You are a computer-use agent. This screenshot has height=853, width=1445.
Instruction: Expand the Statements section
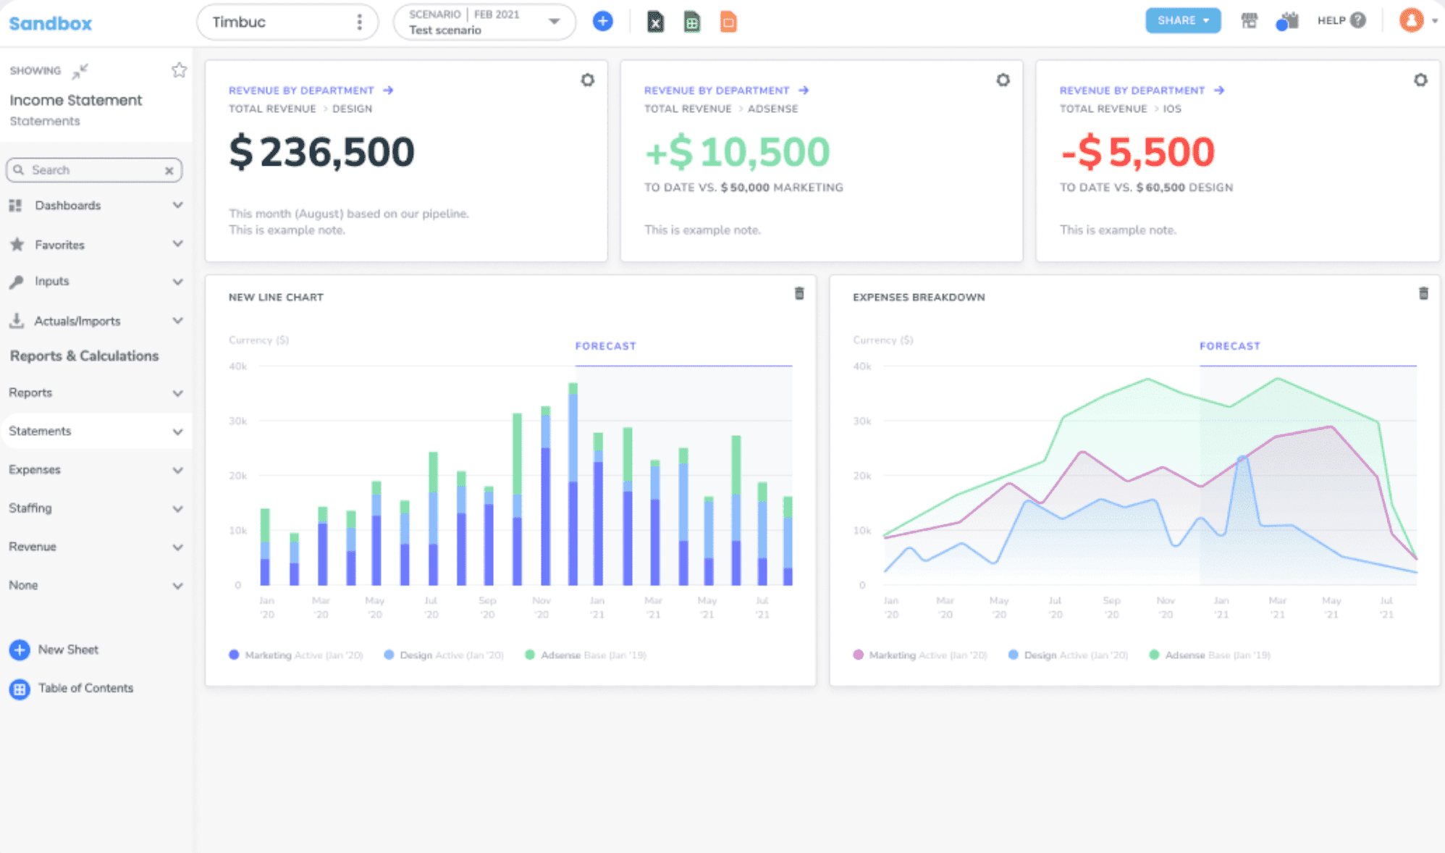(x=96, y=431)
